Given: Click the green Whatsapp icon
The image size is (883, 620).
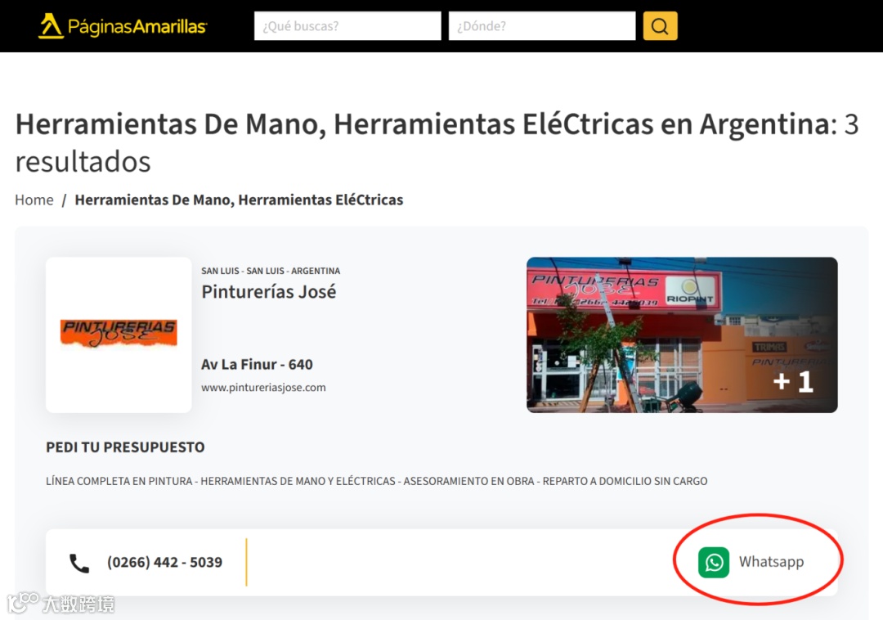Looking at the screenshot, I should [714, 562].
